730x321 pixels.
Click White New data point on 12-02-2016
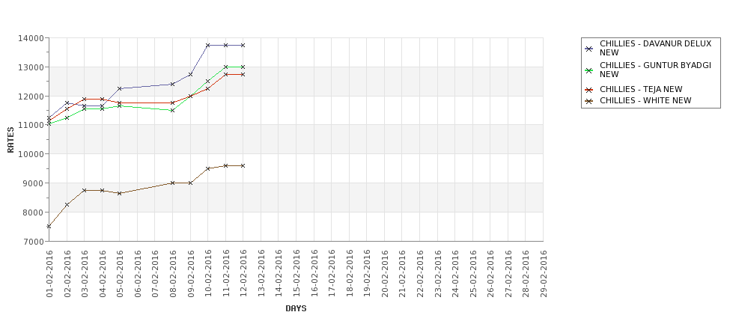point(243,165)
